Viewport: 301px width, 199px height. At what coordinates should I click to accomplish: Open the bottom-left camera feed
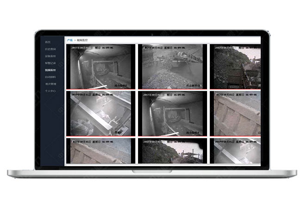(100, 151)
